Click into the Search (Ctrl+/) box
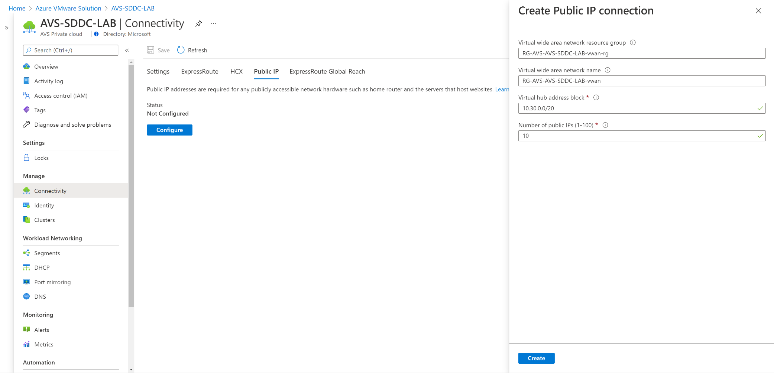Screen dimensions: 774x373 [x=71, y=50]
